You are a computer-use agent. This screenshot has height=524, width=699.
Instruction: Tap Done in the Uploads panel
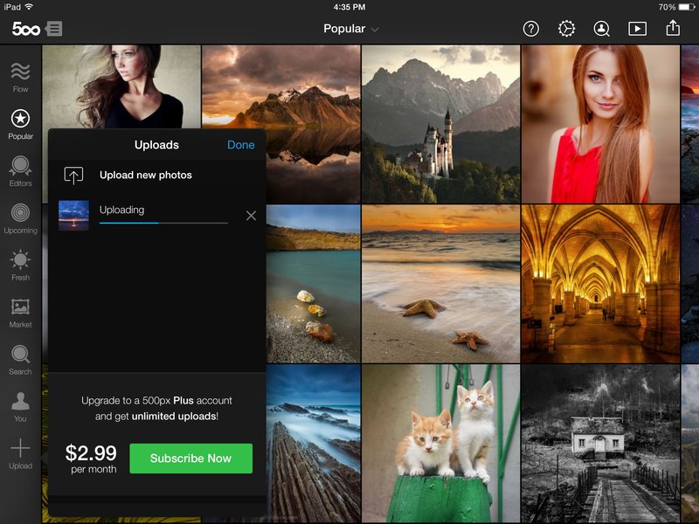(241, 145)
